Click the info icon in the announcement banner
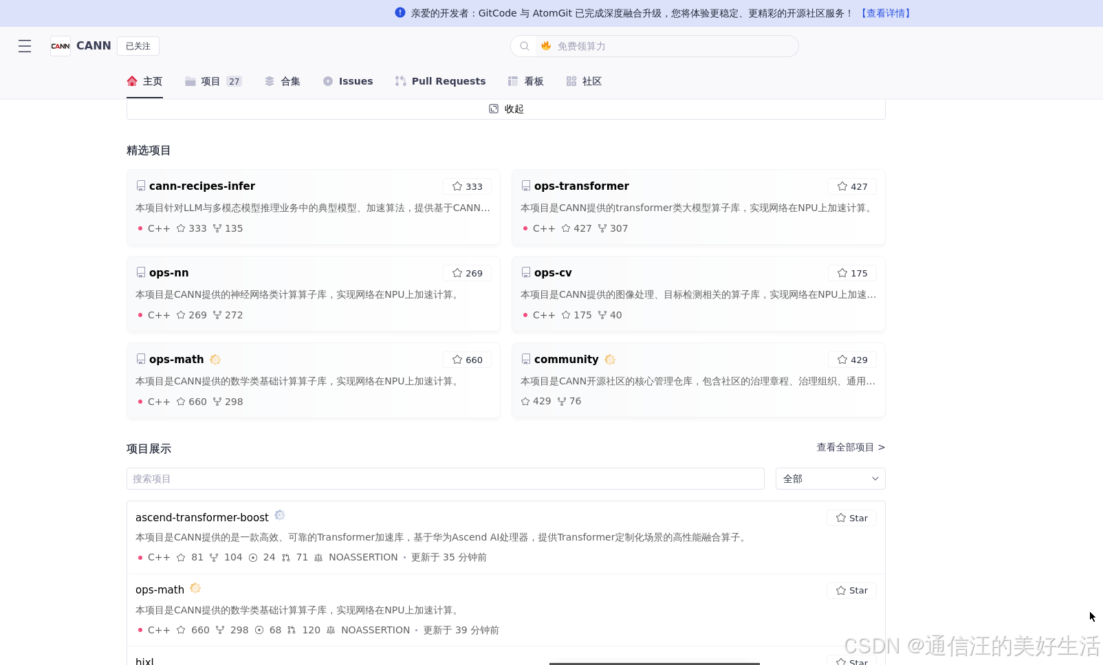Screen dimensions: 1103x665 click(400, 12)
